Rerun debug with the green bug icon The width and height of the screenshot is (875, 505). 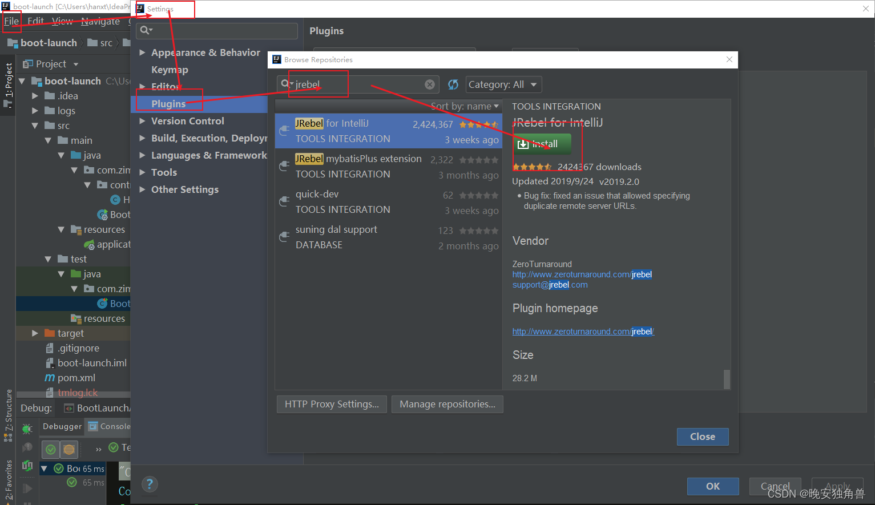27,428
